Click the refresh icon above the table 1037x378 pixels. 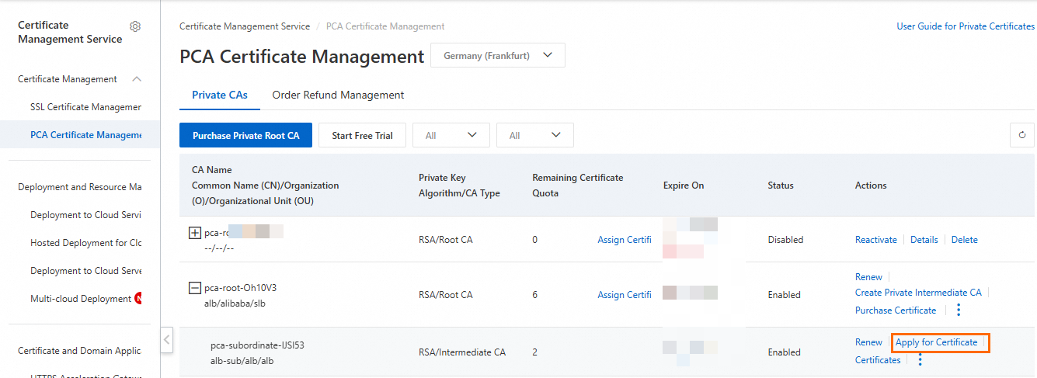1021,135
